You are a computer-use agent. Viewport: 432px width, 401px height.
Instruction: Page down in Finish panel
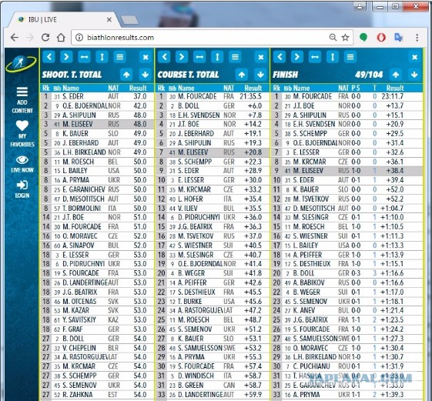[414, 75]
